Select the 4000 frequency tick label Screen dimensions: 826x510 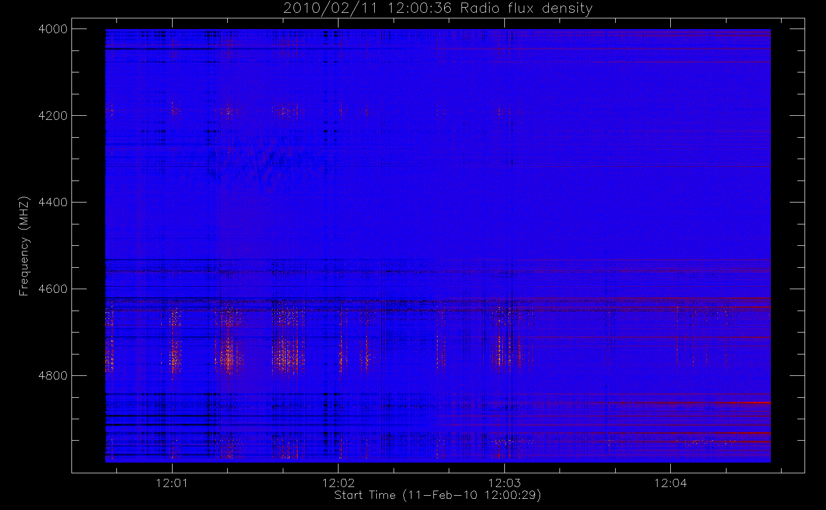pyautogui.click(x=53, y=29)
